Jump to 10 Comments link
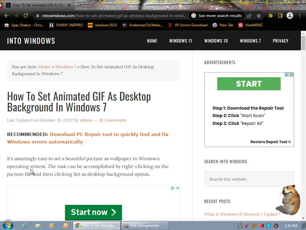The image size is (306, 230). coord(113,120)
